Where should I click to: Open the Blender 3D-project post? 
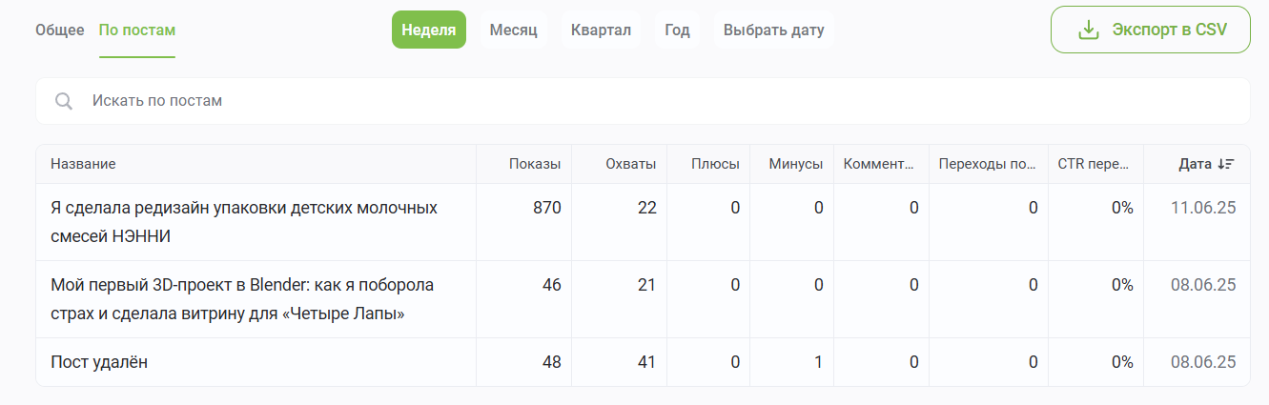242,298
